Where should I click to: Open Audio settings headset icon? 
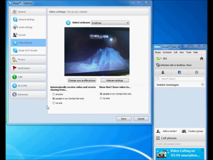pyautogui.click(x=15, y=27)
